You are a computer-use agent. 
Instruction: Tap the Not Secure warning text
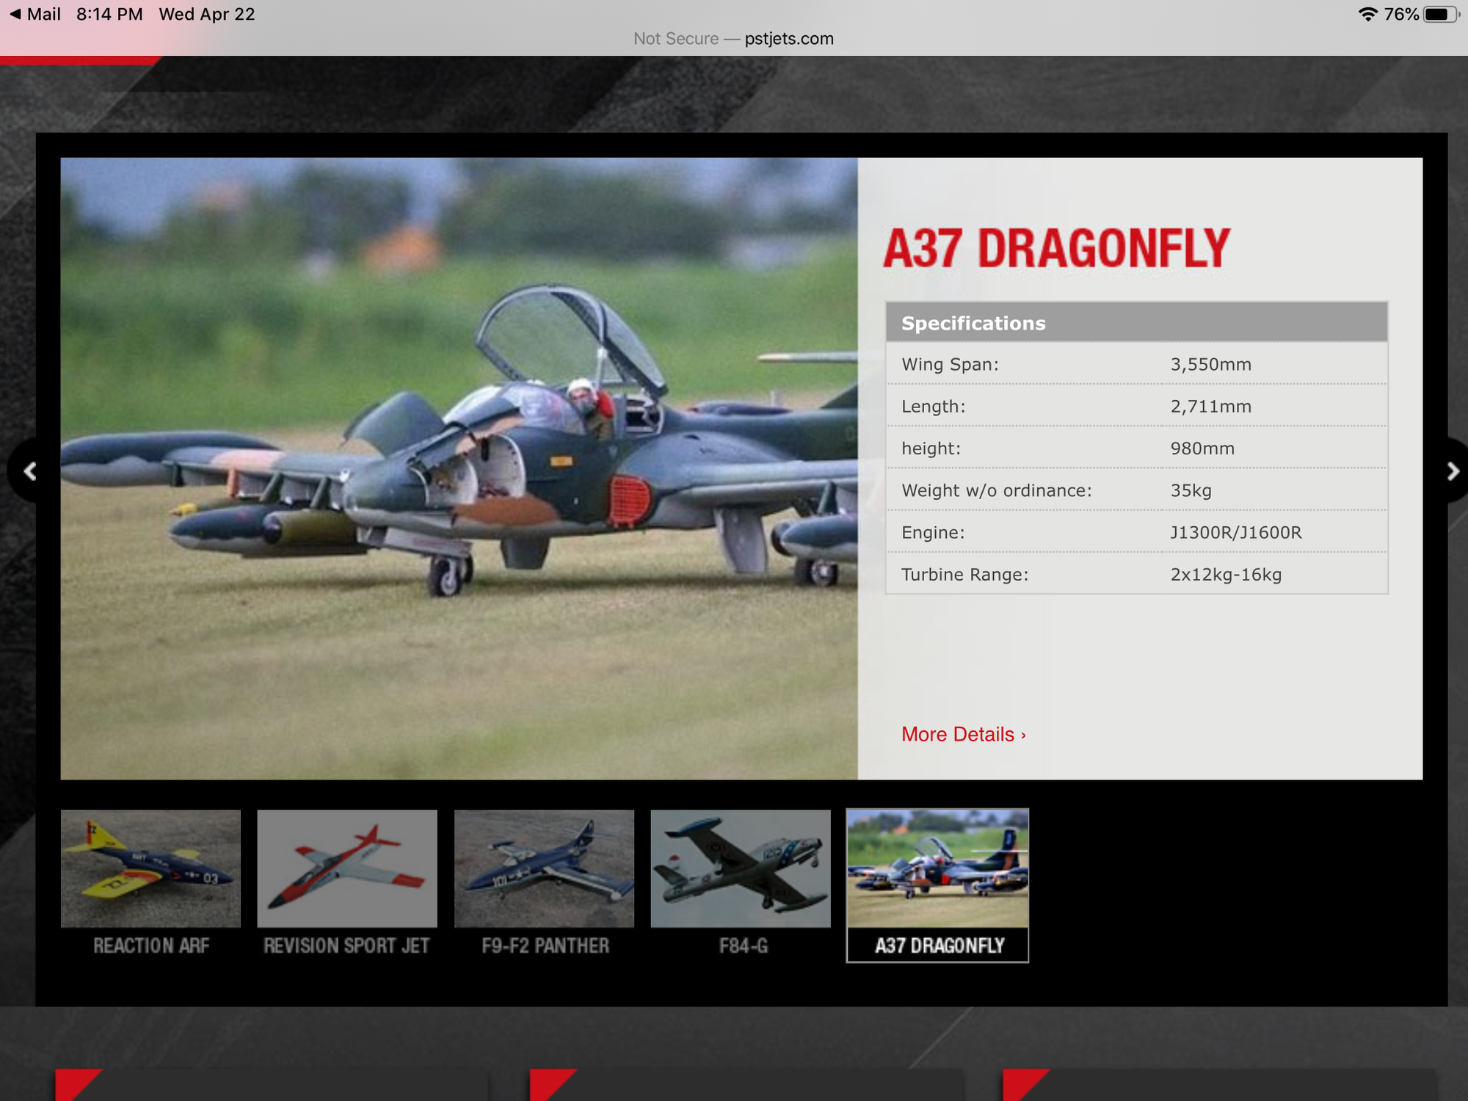[676, 39]
